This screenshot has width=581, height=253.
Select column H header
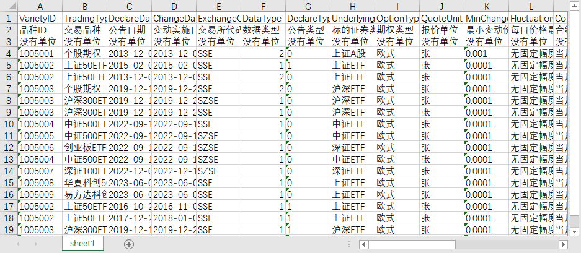(x=352, y=6)
